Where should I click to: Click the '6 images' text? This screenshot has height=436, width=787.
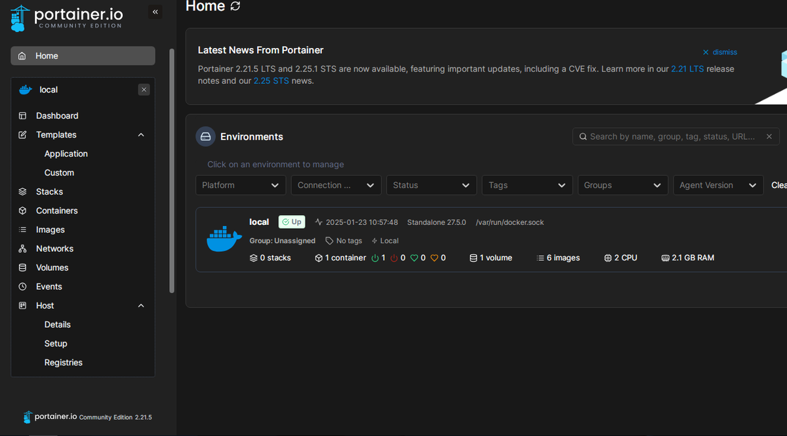[563, 258]
